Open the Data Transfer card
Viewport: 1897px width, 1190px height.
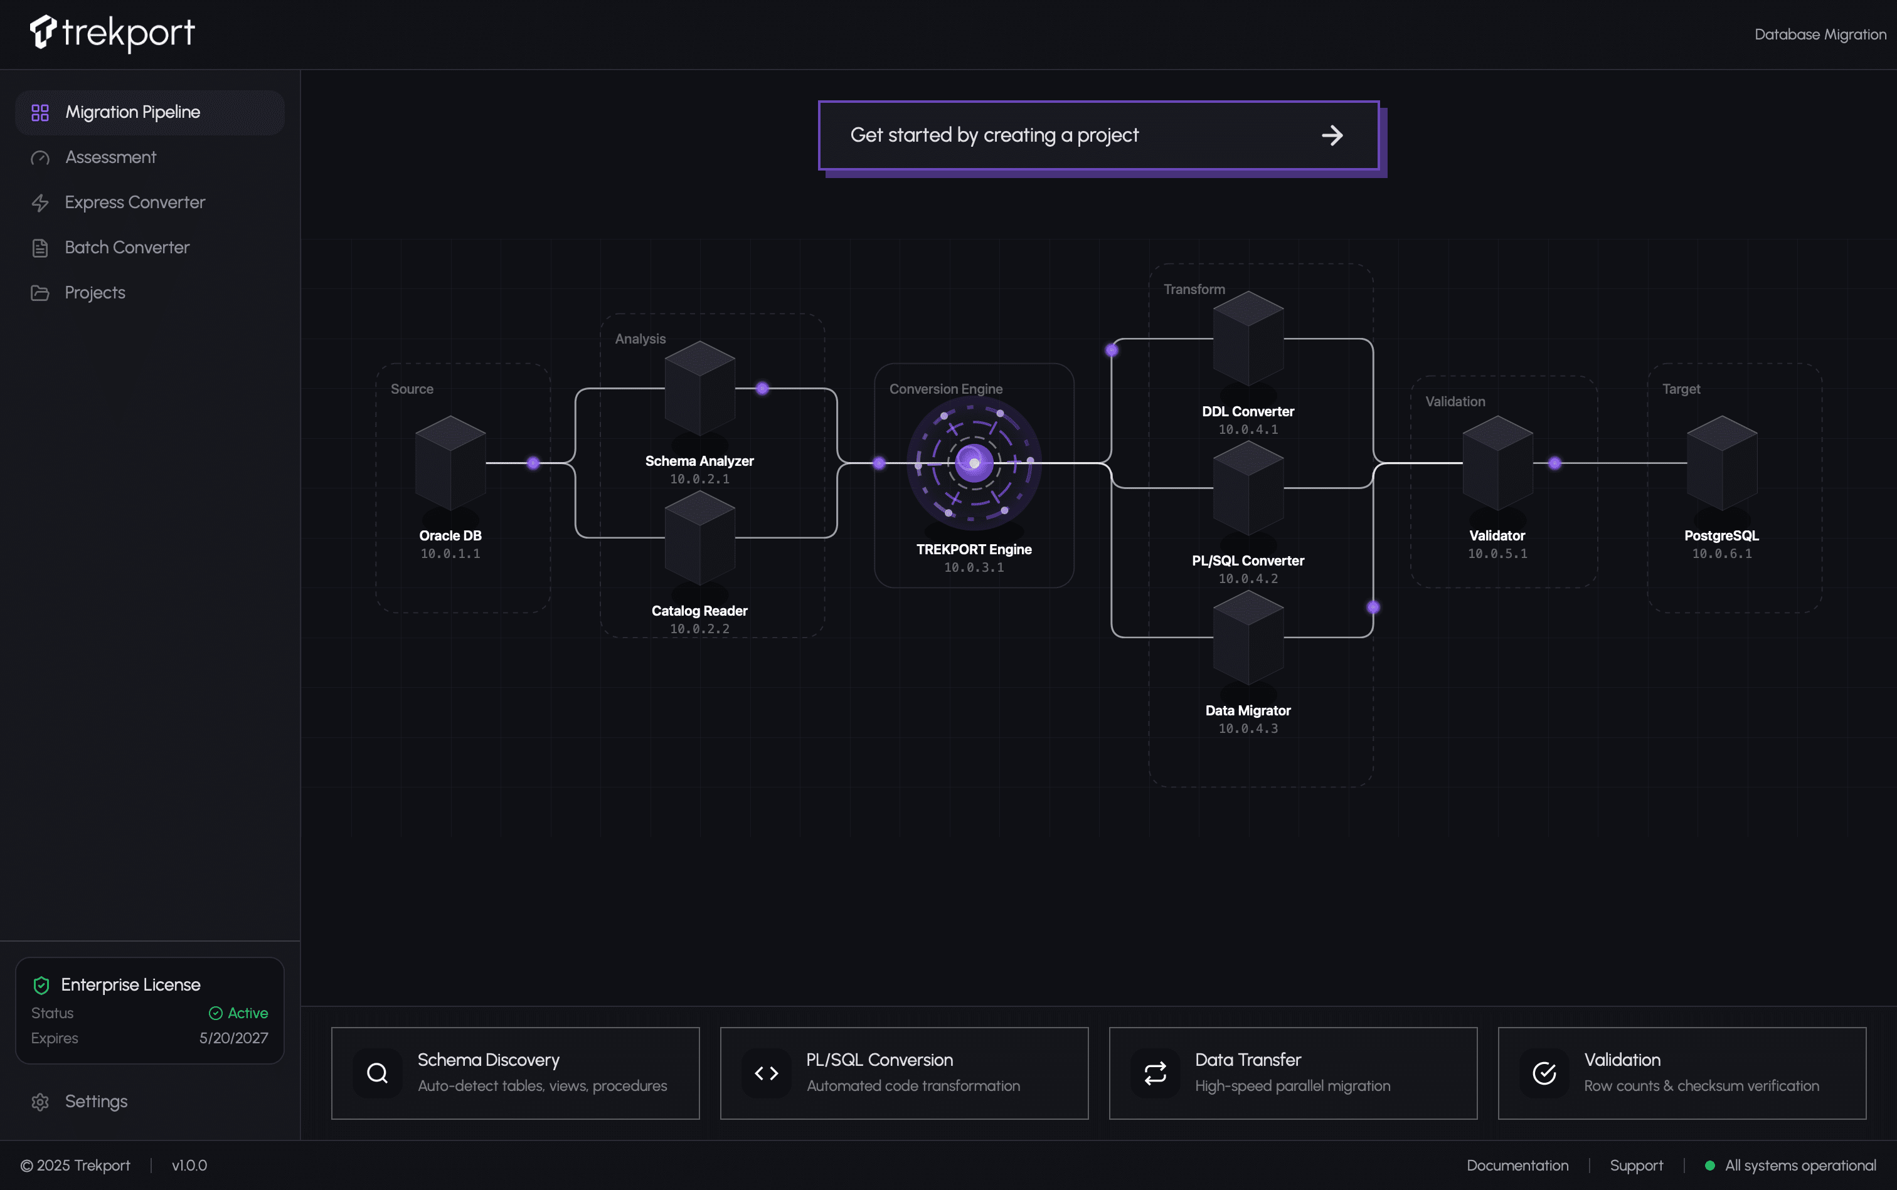1293,1073
